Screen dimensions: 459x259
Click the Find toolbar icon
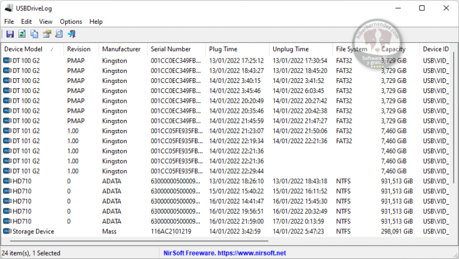click(59, 34)
